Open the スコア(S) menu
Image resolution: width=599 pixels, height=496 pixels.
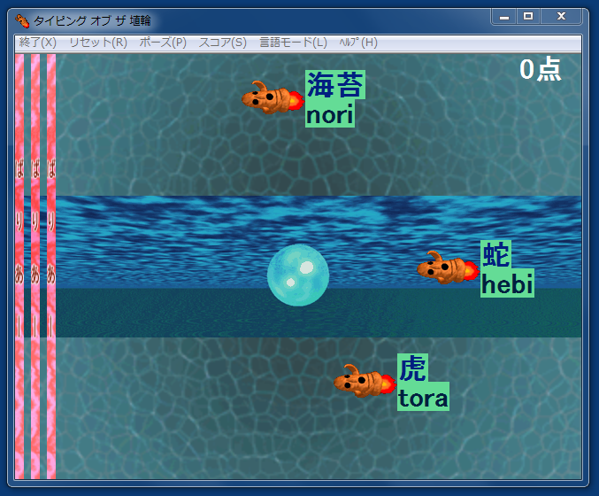click(x=223, y=42)
